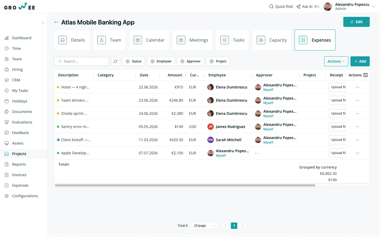
Task: Click the horizontal table scrollbar
Action: tap(185, 185)
